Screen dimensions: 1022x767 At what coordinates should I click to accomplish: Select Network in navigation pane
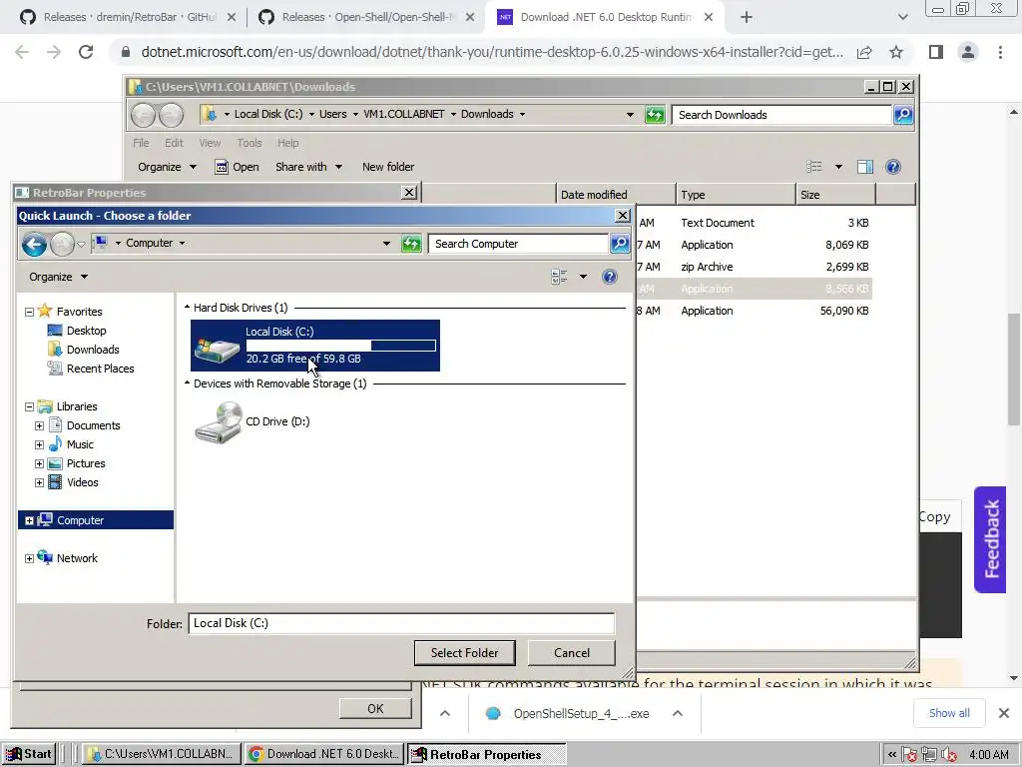click(x=77, y=558)
